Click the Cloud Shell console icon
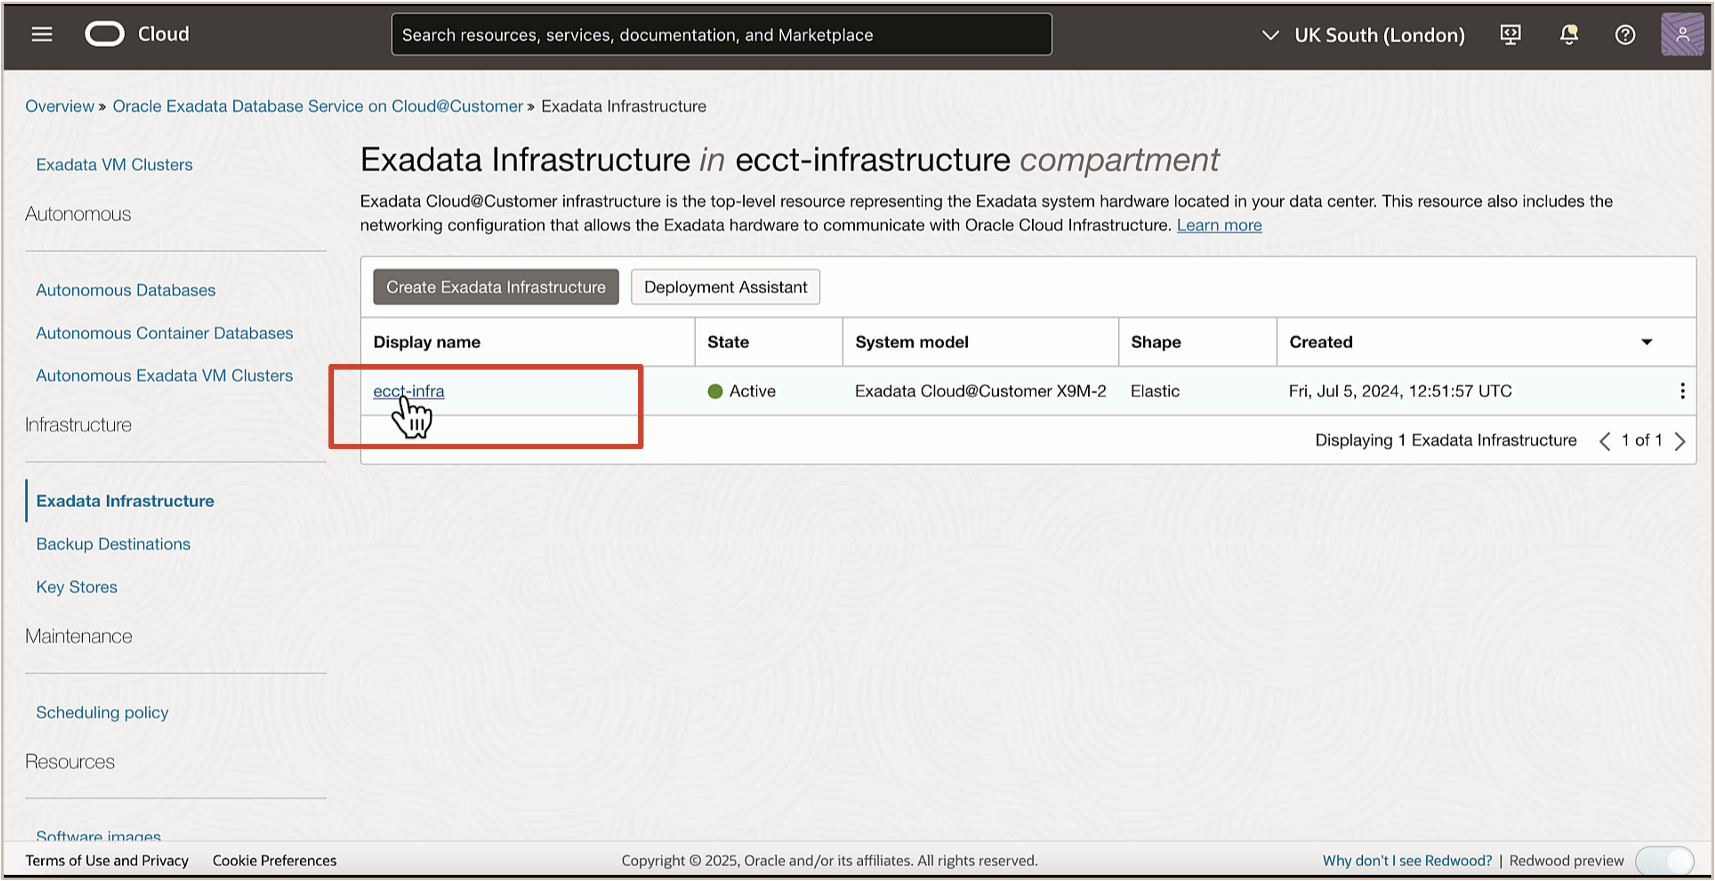Screen dimensions: 1715x881 coord(1511,34)
